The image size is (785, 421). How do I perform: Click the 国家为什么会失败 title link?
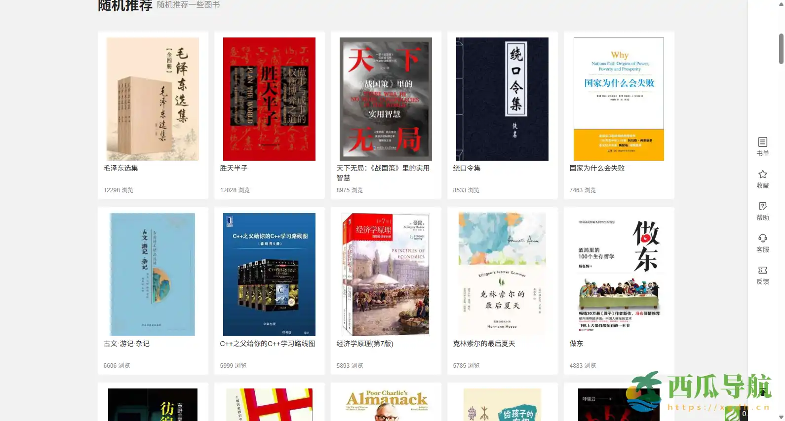(x=597, y=168)
